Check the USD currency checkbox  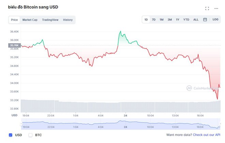[11, 135]
